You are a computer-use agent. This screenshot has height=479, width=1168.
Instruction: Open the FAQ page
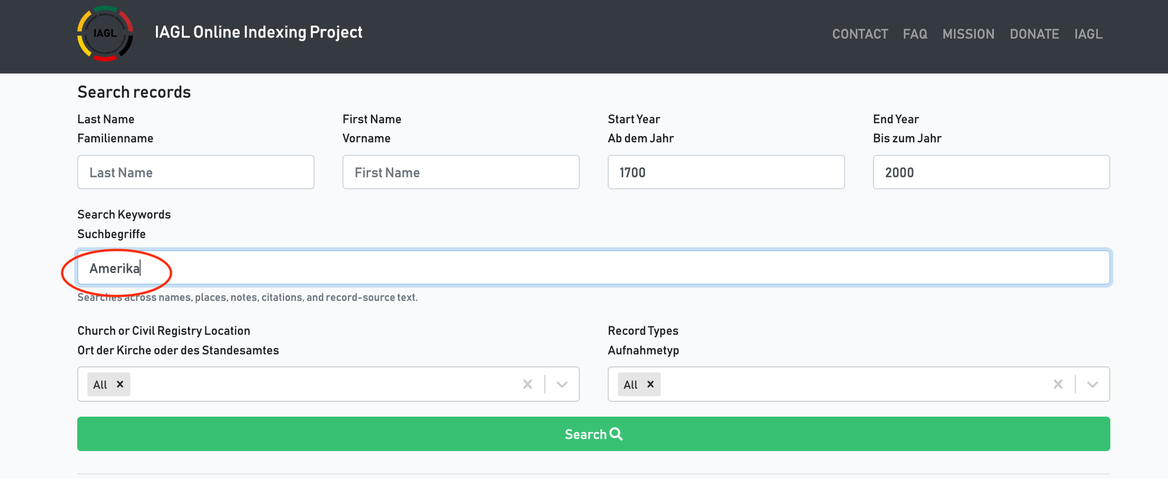(x=915, y=34)
